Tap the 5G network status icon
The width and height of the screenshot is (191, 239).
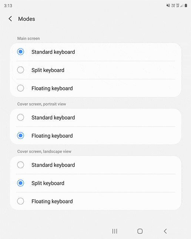(x=178, y=6)
